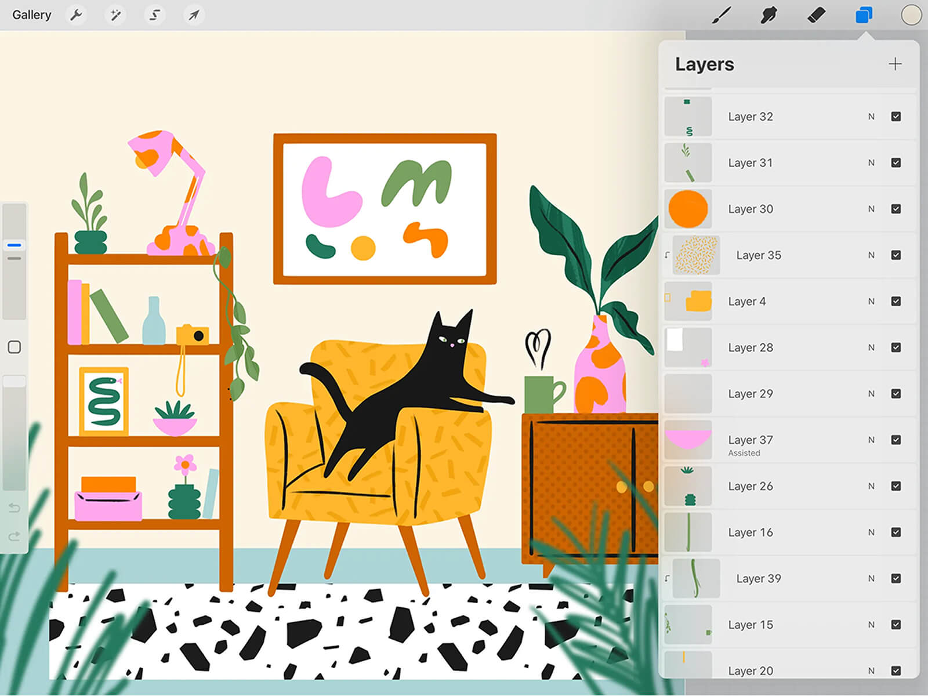
Task: Select Layer 31 thumbnail
Action: click(x=688, y=163)
